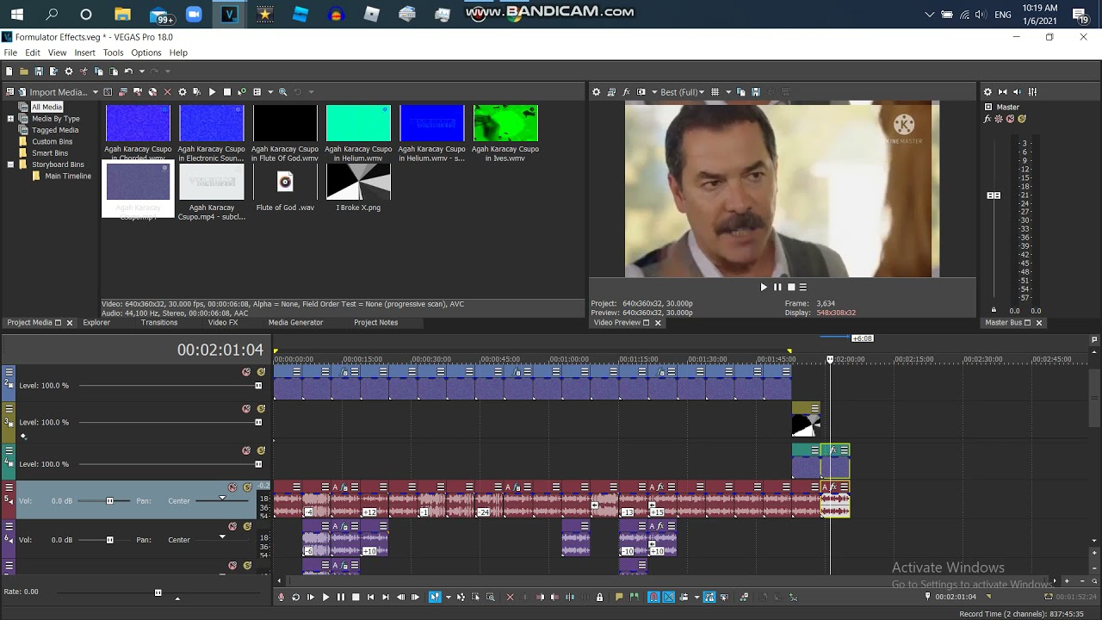Click Pause in timeline transport
The image size is (1102, 620).
pos(341,597)
